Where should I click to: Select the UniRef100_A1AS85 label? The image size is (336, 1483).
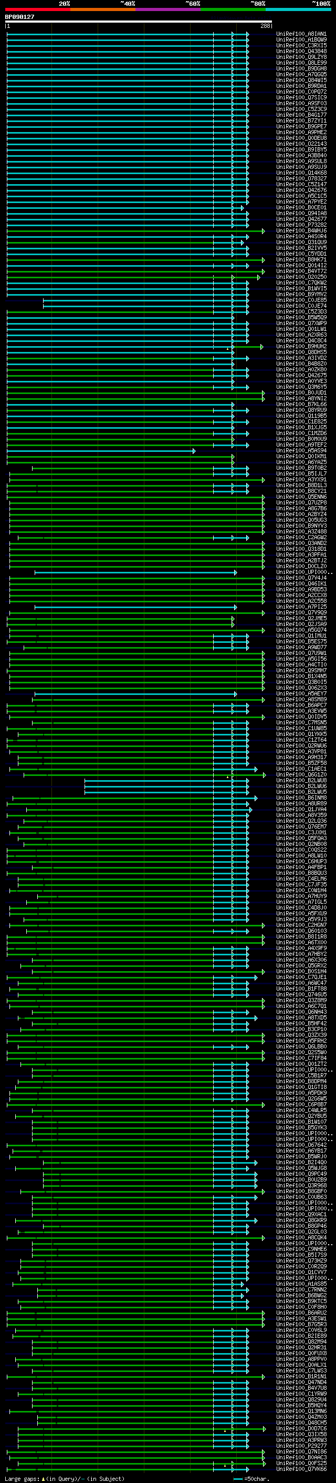point(301,1284)
